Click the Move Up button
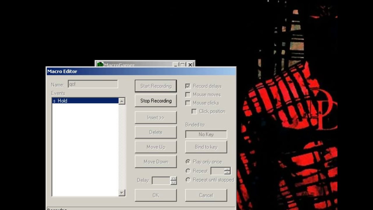373x210 pixels. pos(156,147)
